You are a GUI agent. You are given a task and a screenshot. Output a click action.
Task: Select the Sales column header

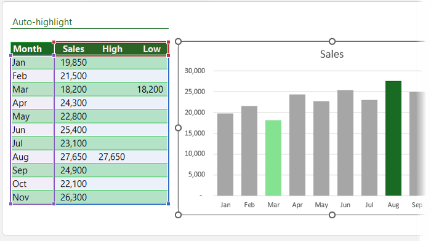coord(73,49)
